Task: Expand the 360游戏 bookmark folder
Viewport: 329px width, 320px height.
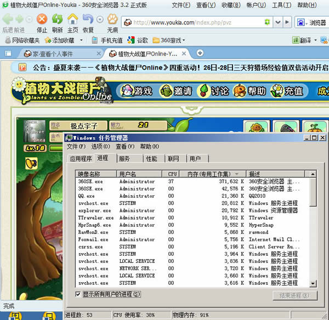Action: click(x=169, y=40)
